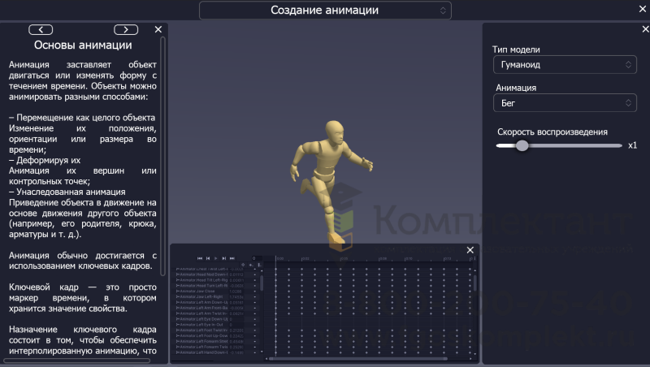Jump to last frame in timeline

(x=233, y=258)
